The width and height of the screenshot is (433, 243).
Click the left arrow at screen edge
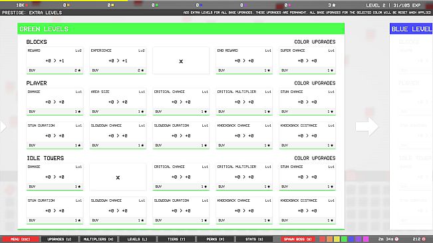click(x=3, y=127)
